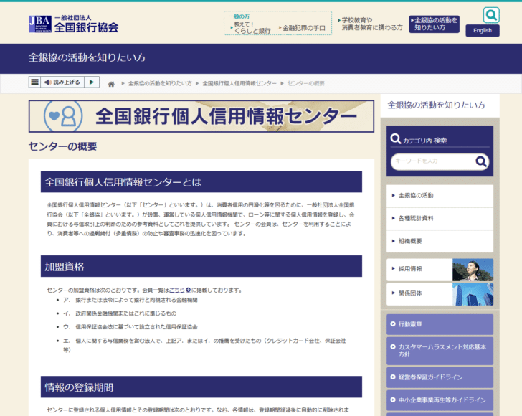Viewport: 522px width, 416px height.
Task: Click the 読み上げる speaker button
Action: click(62, 82)
